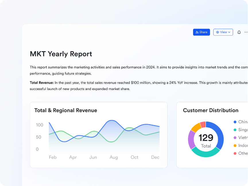Click the Feb label on revenue chart

53,157
